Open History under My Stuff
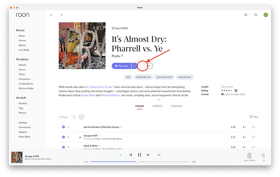Viewport: 280px width, 177px height. 22,113
